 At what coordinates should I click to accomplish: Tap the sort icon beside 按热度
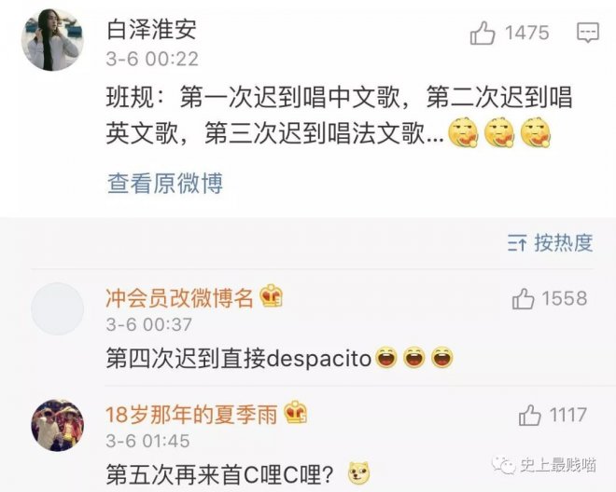517,243
